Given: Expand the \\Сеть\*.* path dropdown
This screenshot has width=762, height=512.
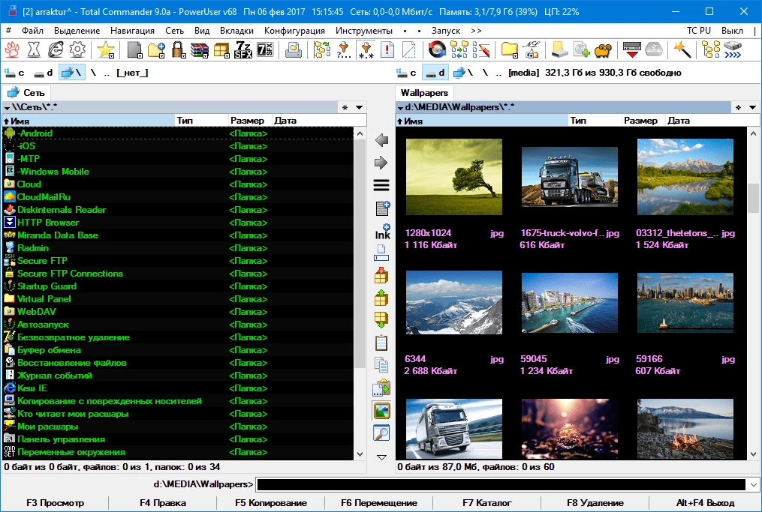Looking at the screenshot, I should 7,108.
